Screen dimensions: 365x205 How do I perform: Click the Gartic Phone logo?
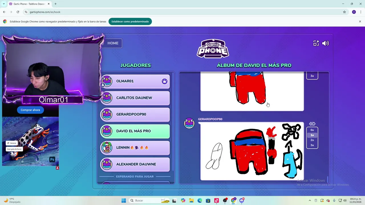(x=213, y=48)
